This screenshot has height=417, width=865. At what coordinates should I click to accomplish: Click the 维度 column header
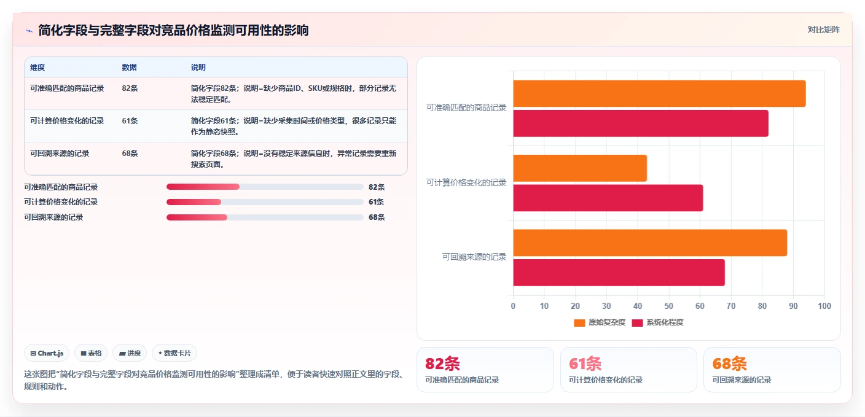[x=37, y=67]
